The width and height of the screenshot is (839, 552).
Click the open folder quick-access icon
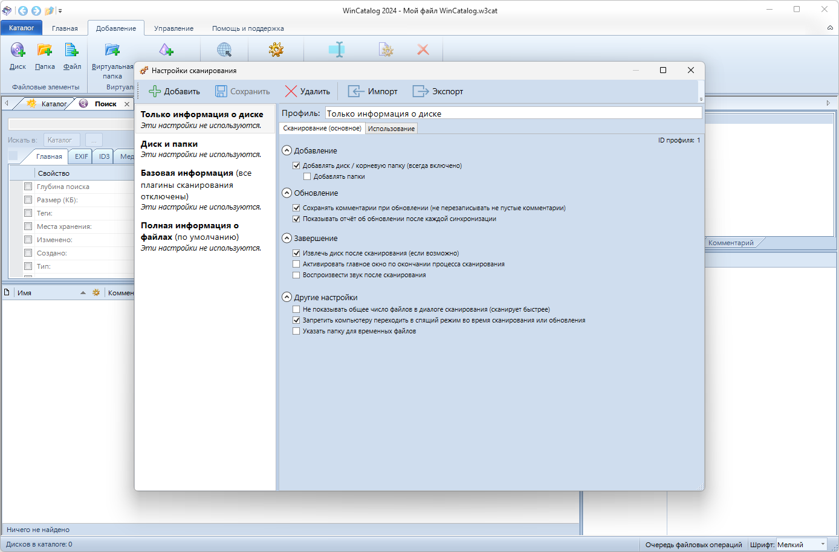(50, 10)
